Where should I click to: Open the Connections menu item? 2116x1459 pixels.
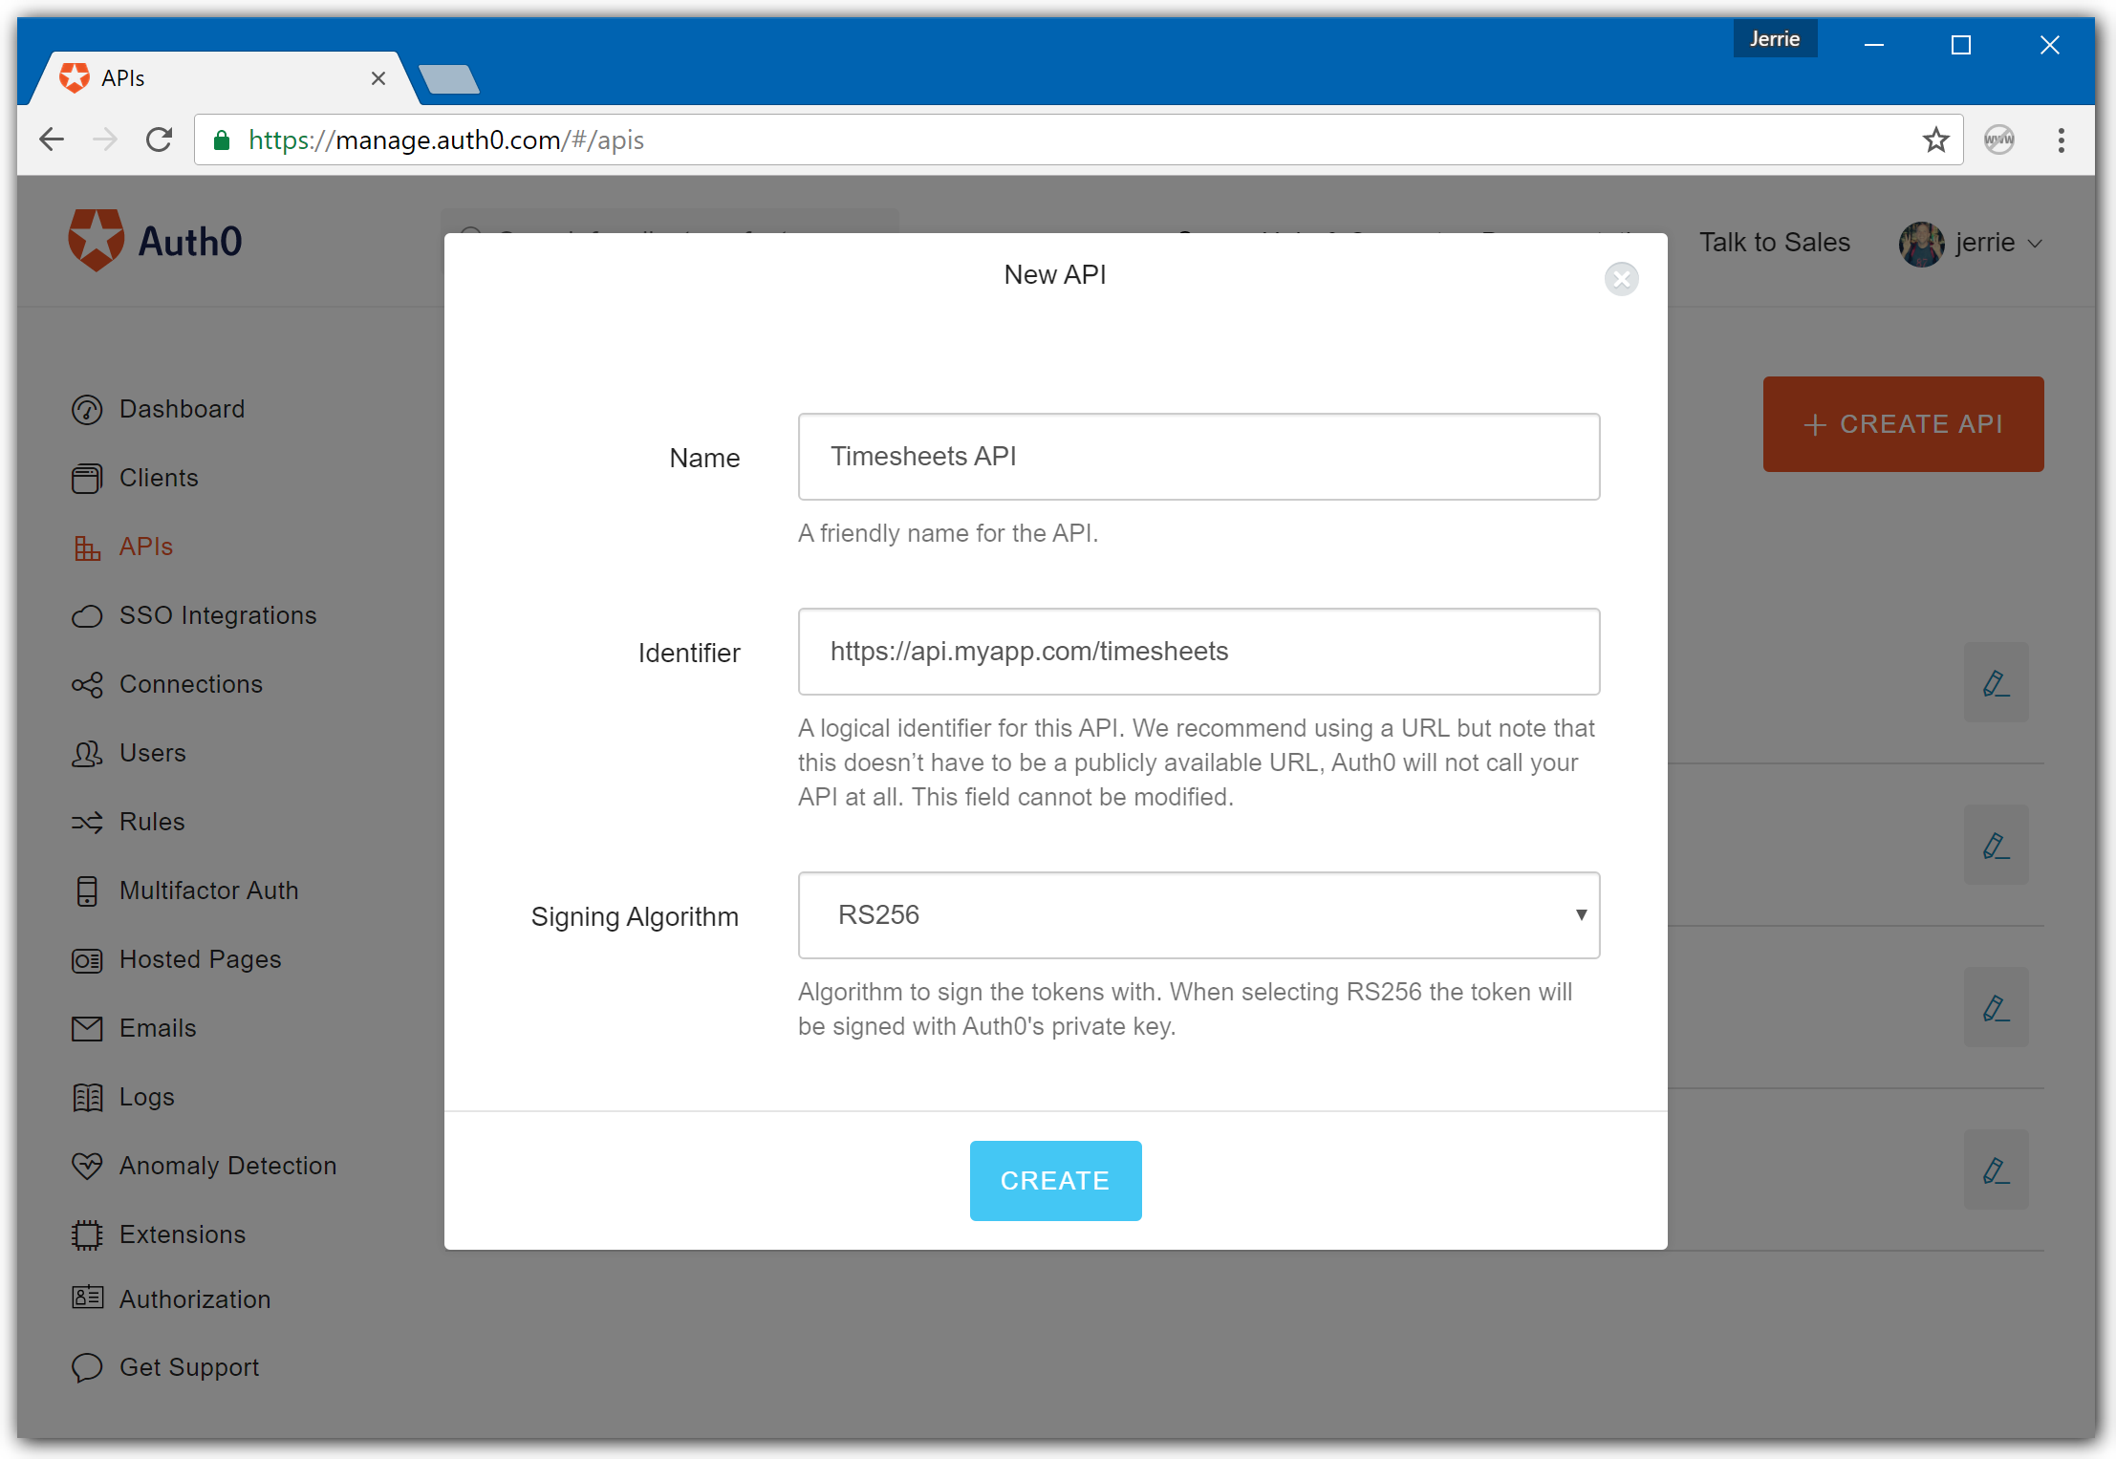pyautogui.click(x=191, y=685)
